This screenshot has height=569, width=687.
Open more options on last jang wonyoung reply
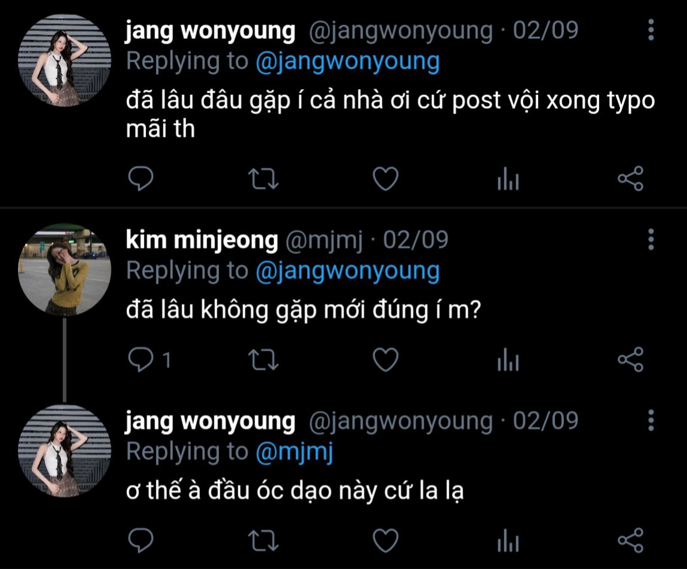point(651,420)
